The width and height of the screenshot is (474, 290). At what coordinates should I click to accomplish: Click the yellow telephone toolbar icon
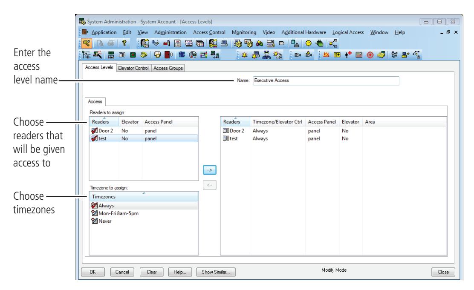[x=144, y=55]
